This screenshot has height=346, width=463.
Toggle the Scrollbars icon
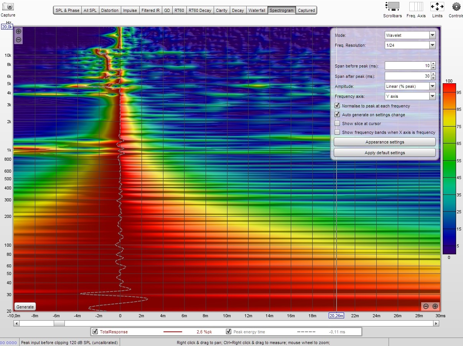point(392,7)
